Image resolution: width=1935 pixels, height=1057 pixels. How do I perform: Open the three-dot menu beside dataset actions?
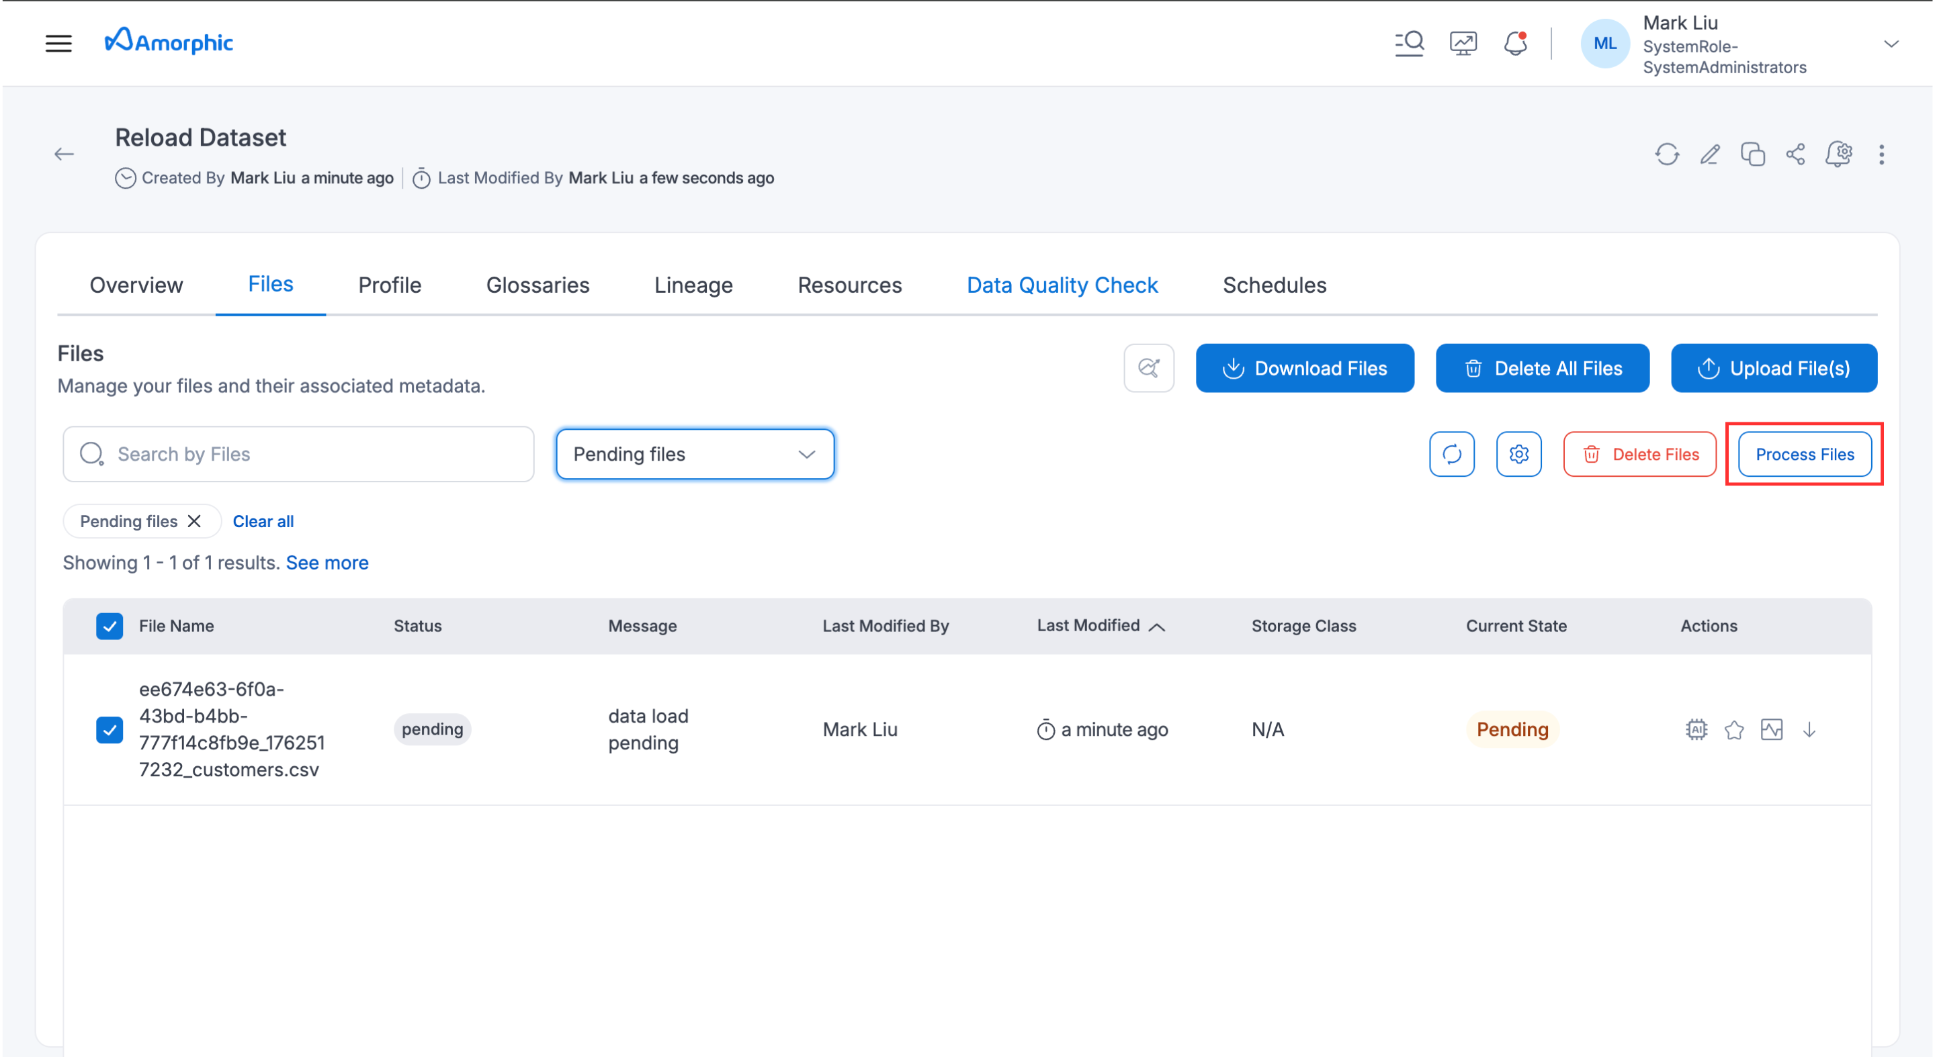(1883, 154)
